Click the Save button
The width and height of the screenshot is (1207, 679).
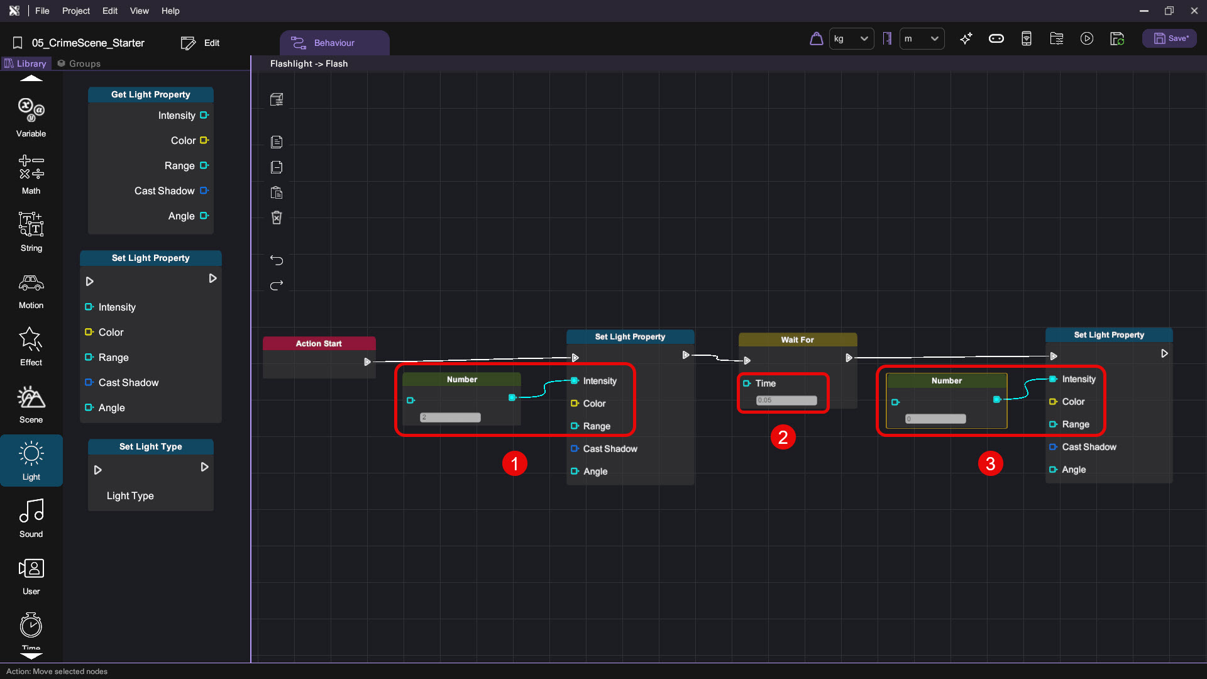1170,38
